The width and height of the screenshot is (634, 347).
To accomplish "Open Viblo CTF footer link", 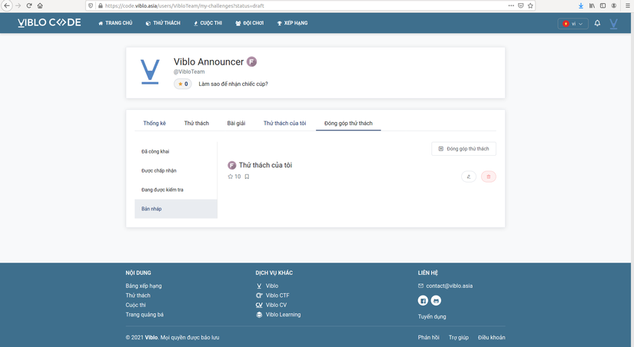I will coord(273,296).
